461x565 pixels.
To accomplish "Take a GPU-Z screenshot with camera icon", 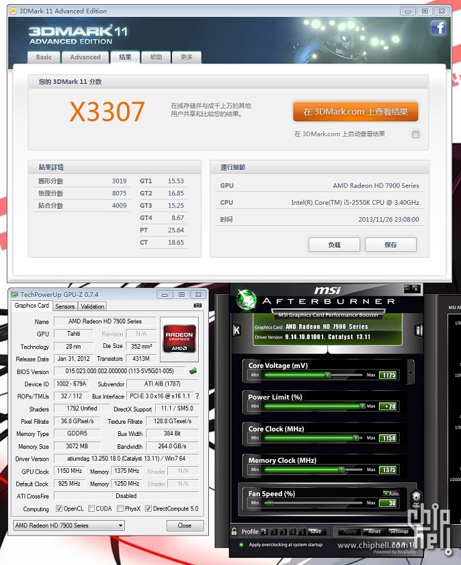I will [197, 305].
